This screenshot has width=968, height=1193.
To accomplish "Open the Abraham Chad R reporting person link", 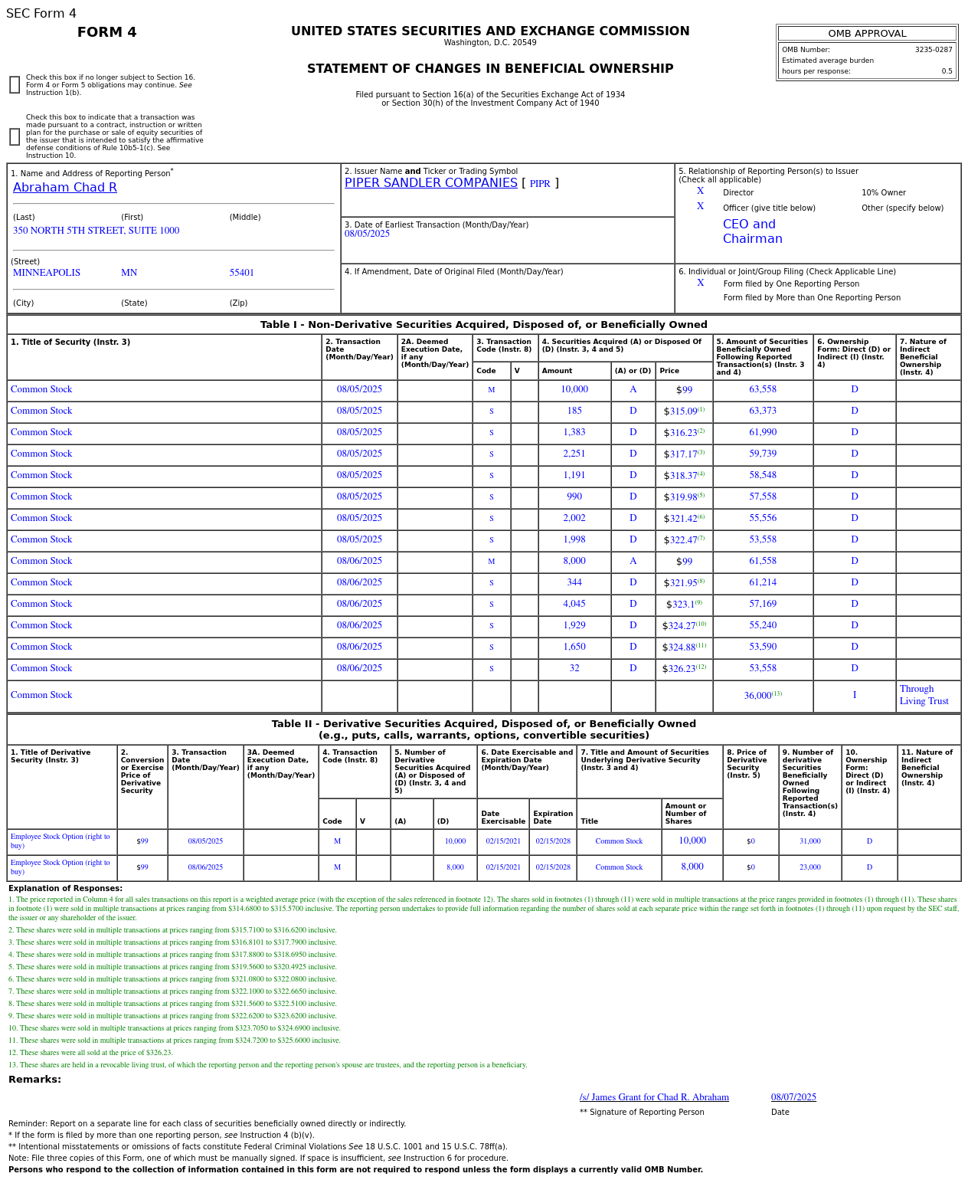I will coord(65,188).
